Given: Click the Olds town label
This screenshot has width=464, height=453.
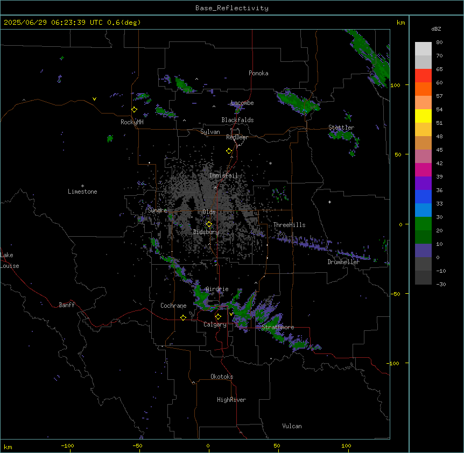Looking at the screenshot, I should (x=209, y=212).
